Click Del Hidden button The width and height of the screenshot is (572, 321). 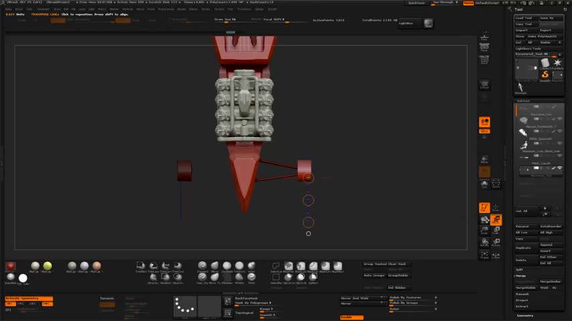coord(399,288)
